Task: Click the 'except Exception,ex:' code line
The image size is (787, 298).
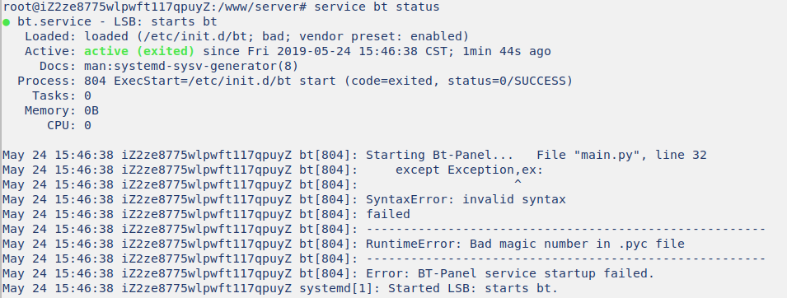Action: [x=469, y=170]
